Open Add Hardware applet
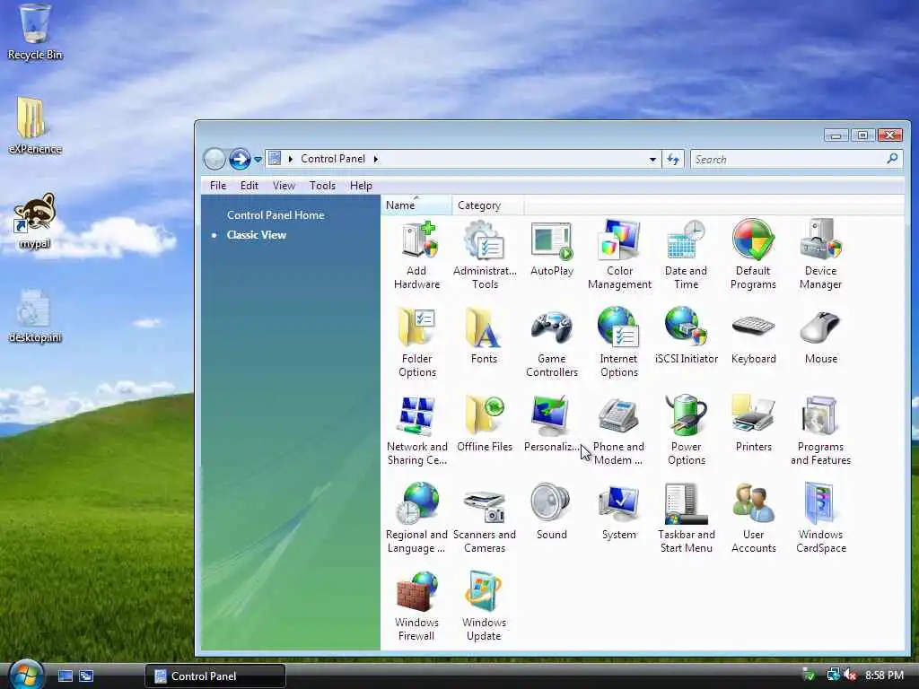919x689 pixels. [417, 254]
